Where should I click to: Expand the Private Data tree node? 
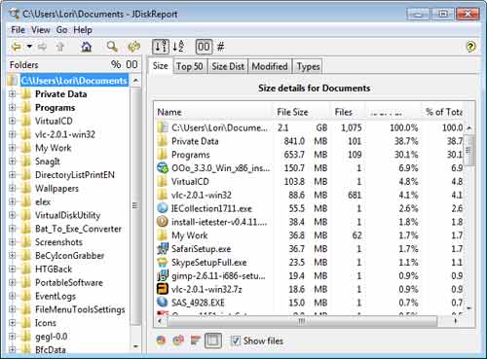click(12, 94)
